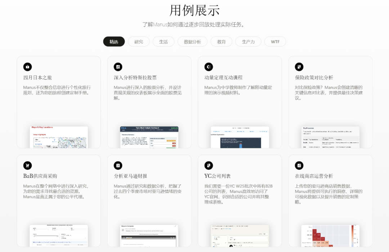The width and height of the screenshot is (389, 252).
Task: Open the B2B supplier comparison preview thumbnail
Action: pyautogui.click(x=59, y=236)
